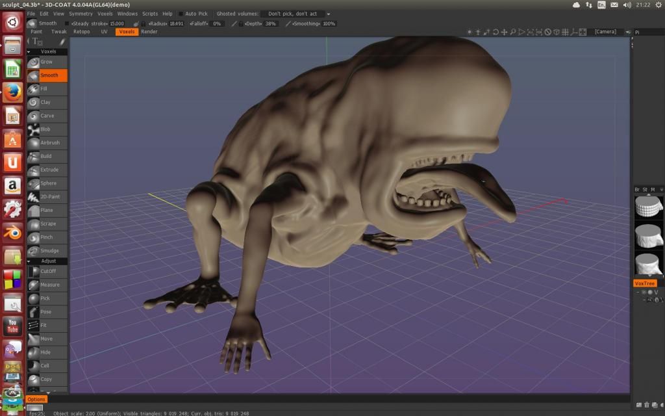
Task: Select the Pose adjust tool
Action: coord(46,311)
